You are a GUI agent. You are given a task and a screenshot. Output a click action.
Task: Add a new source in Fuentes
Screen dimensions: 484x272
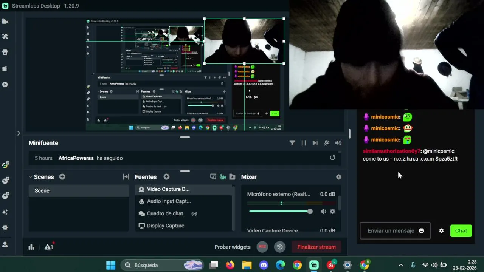[166, 177]
